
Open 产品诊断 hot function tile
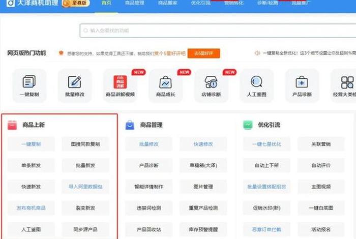302,85
